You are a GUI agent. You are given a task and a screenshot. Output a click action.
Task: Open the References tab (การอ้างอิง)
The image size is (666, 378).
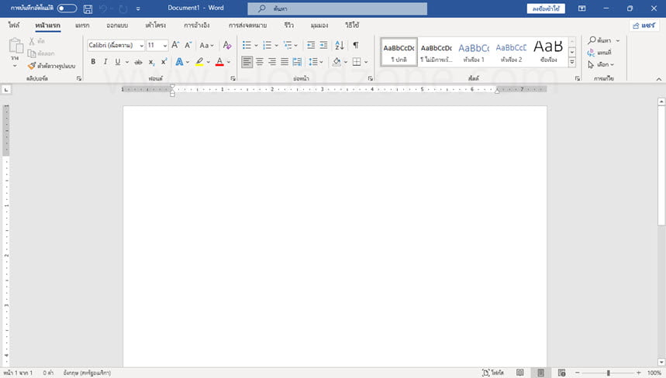pyautogui.click(x=197, y=26)
